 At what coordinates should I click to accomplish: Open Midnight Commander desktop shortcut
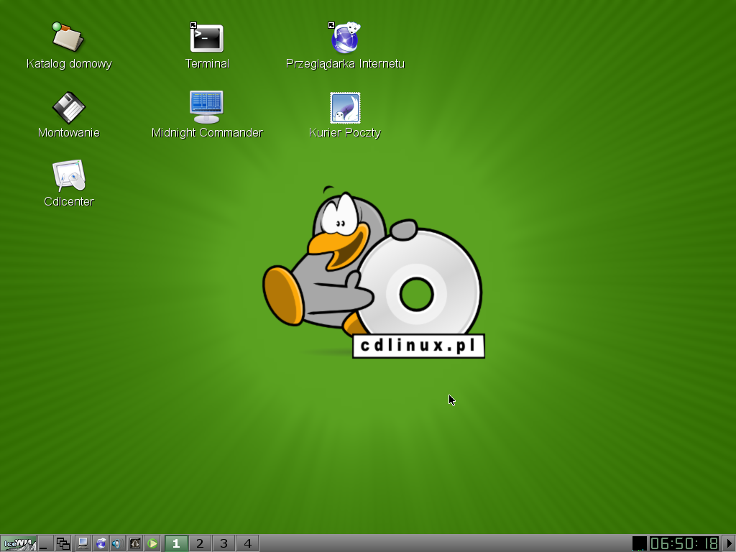click(x=207, y=107)
